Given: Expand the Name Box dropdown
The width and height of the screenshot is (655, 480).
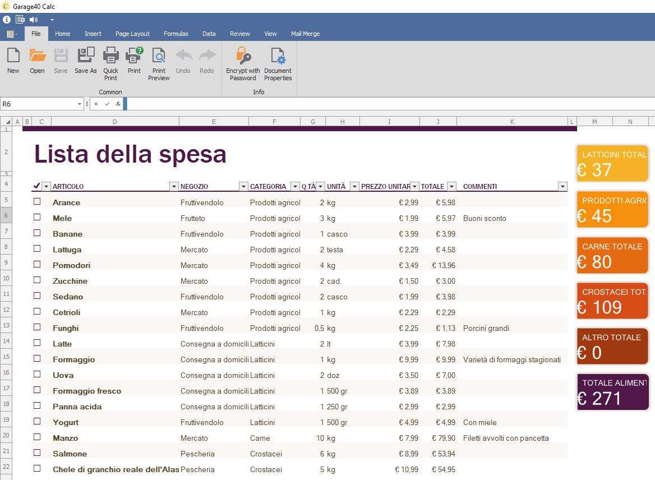Looking at the screenshot, I should pyautogui.click(x=80, y=104).
